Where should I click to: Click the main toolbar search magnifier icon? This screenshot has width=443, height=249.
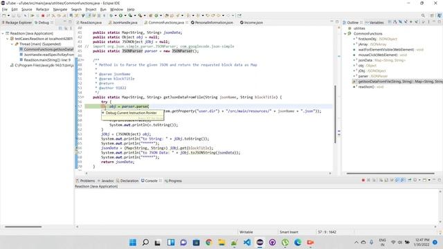coord(423,15)
